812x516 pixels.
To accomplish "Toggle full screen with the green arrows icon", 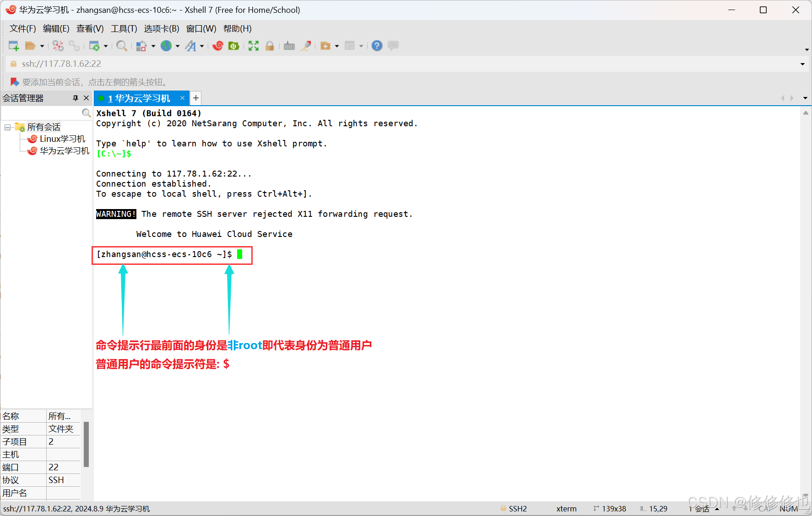I will point(254,46).
